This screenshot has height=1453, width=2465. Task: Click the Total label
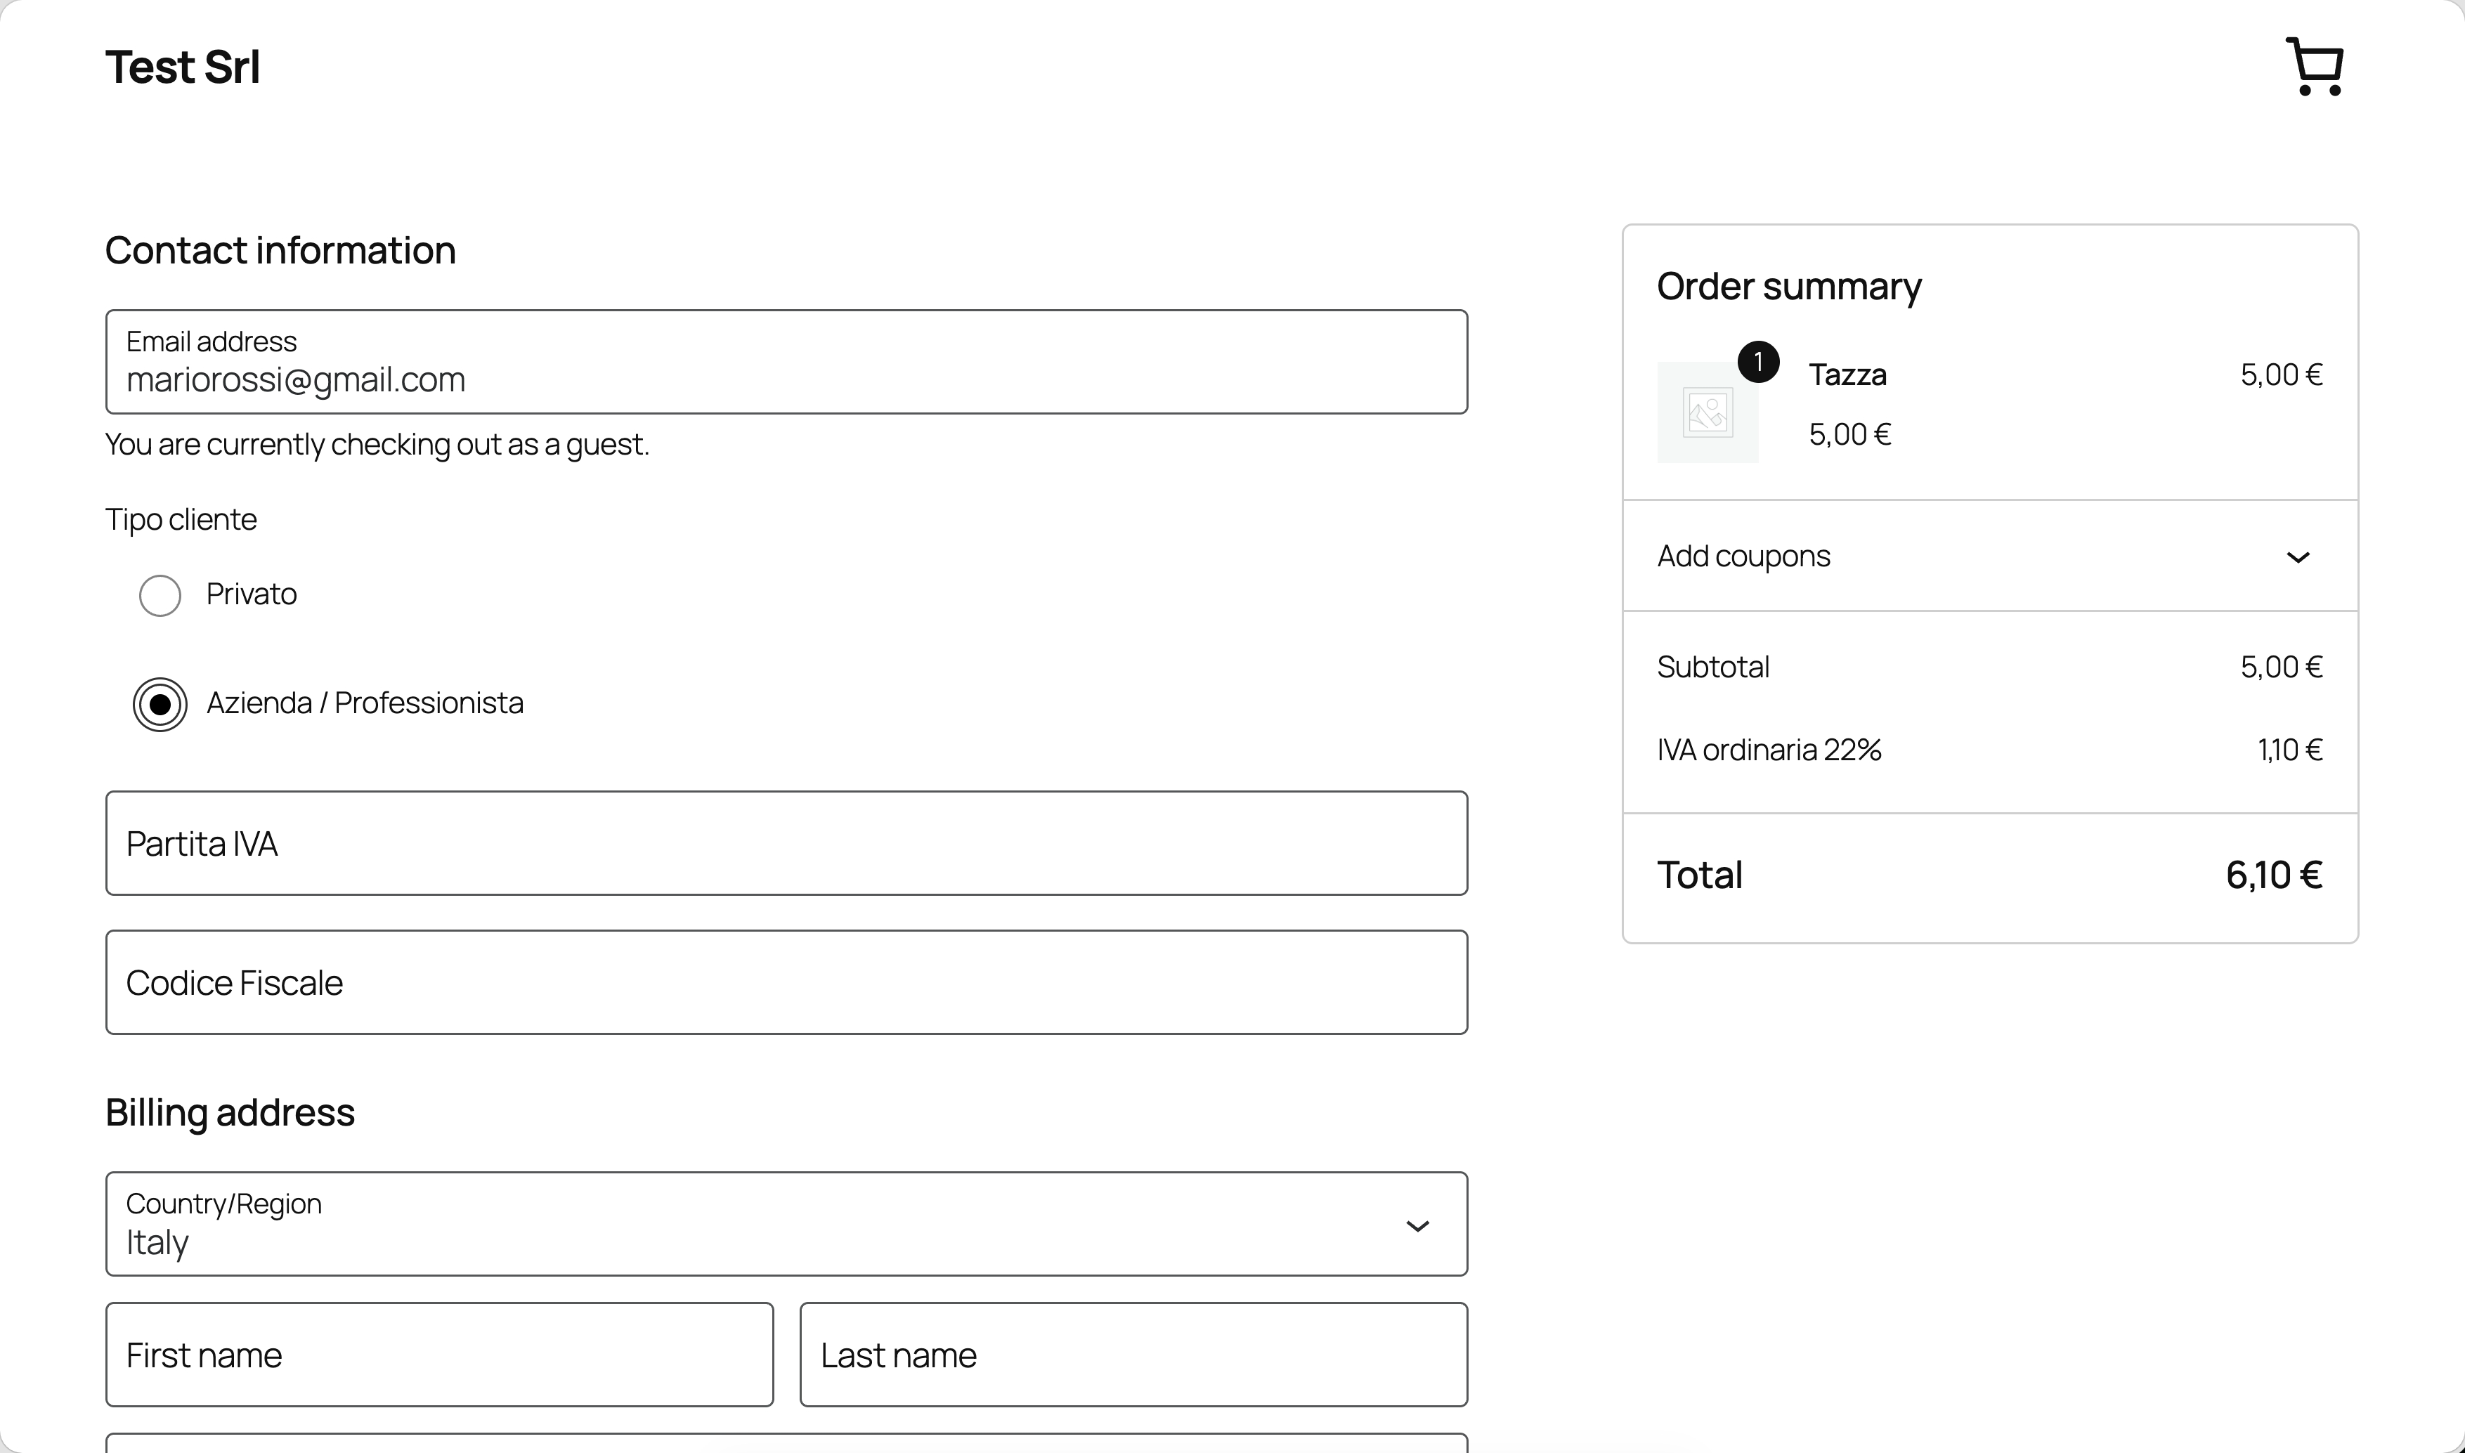tap(1700, 874)
